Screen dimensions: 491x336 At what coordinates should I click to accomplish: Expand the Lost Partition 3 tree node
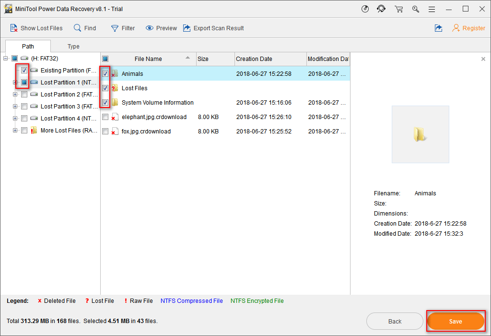point(15,107)
